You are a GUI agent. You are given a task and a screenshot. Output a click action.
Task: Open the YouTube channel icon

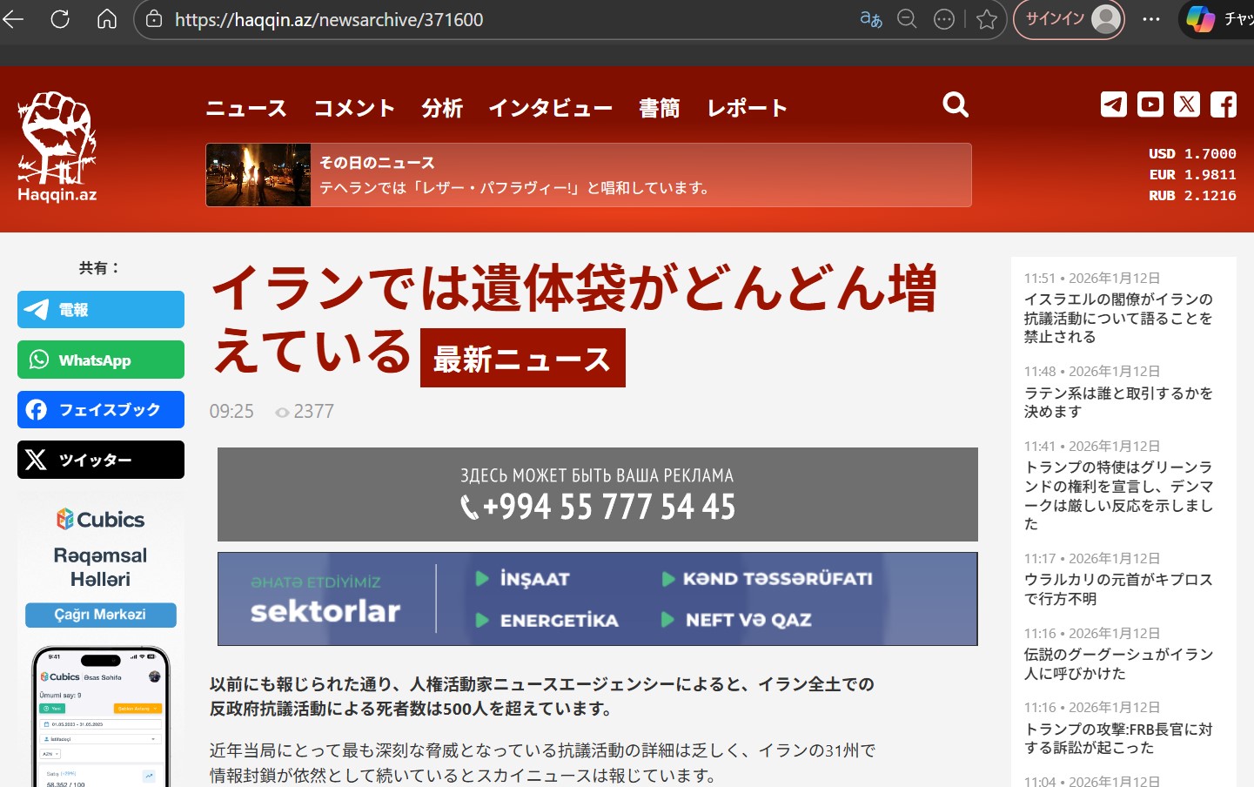tap(1150, 104)
